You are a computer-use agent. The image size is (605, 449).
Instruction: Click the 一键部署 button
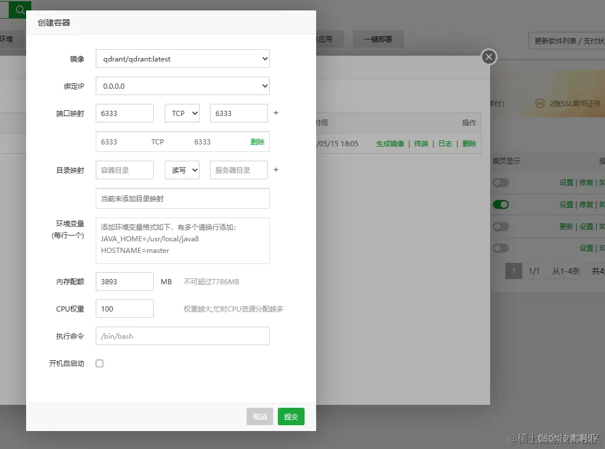click(378, 39)
